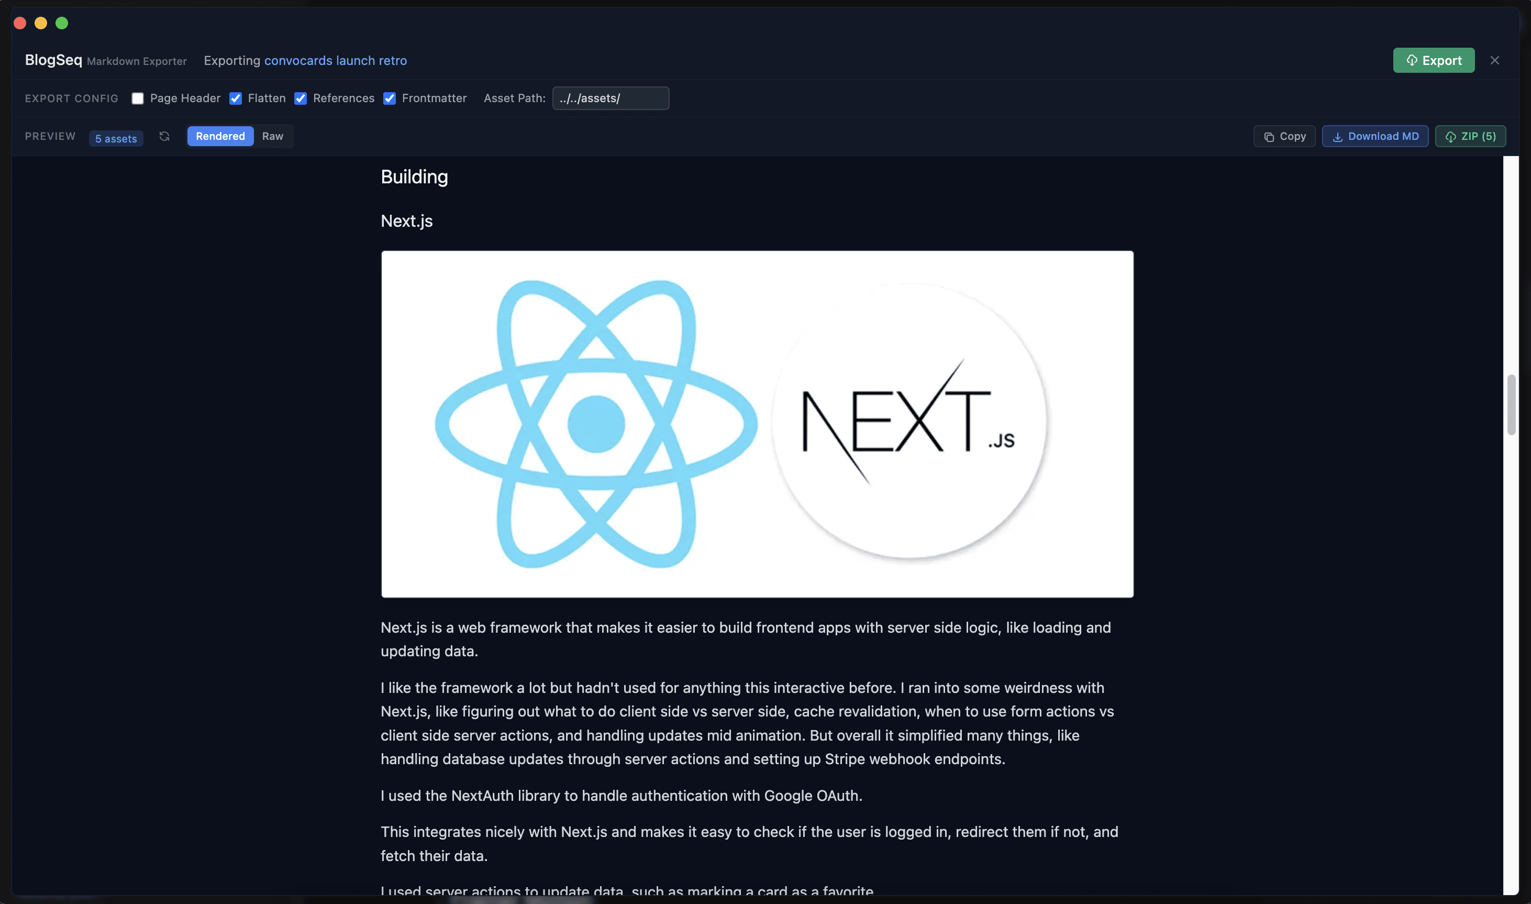Close the exporter with the X icon
The image size is (1531, 904).
pos(1495,60)
